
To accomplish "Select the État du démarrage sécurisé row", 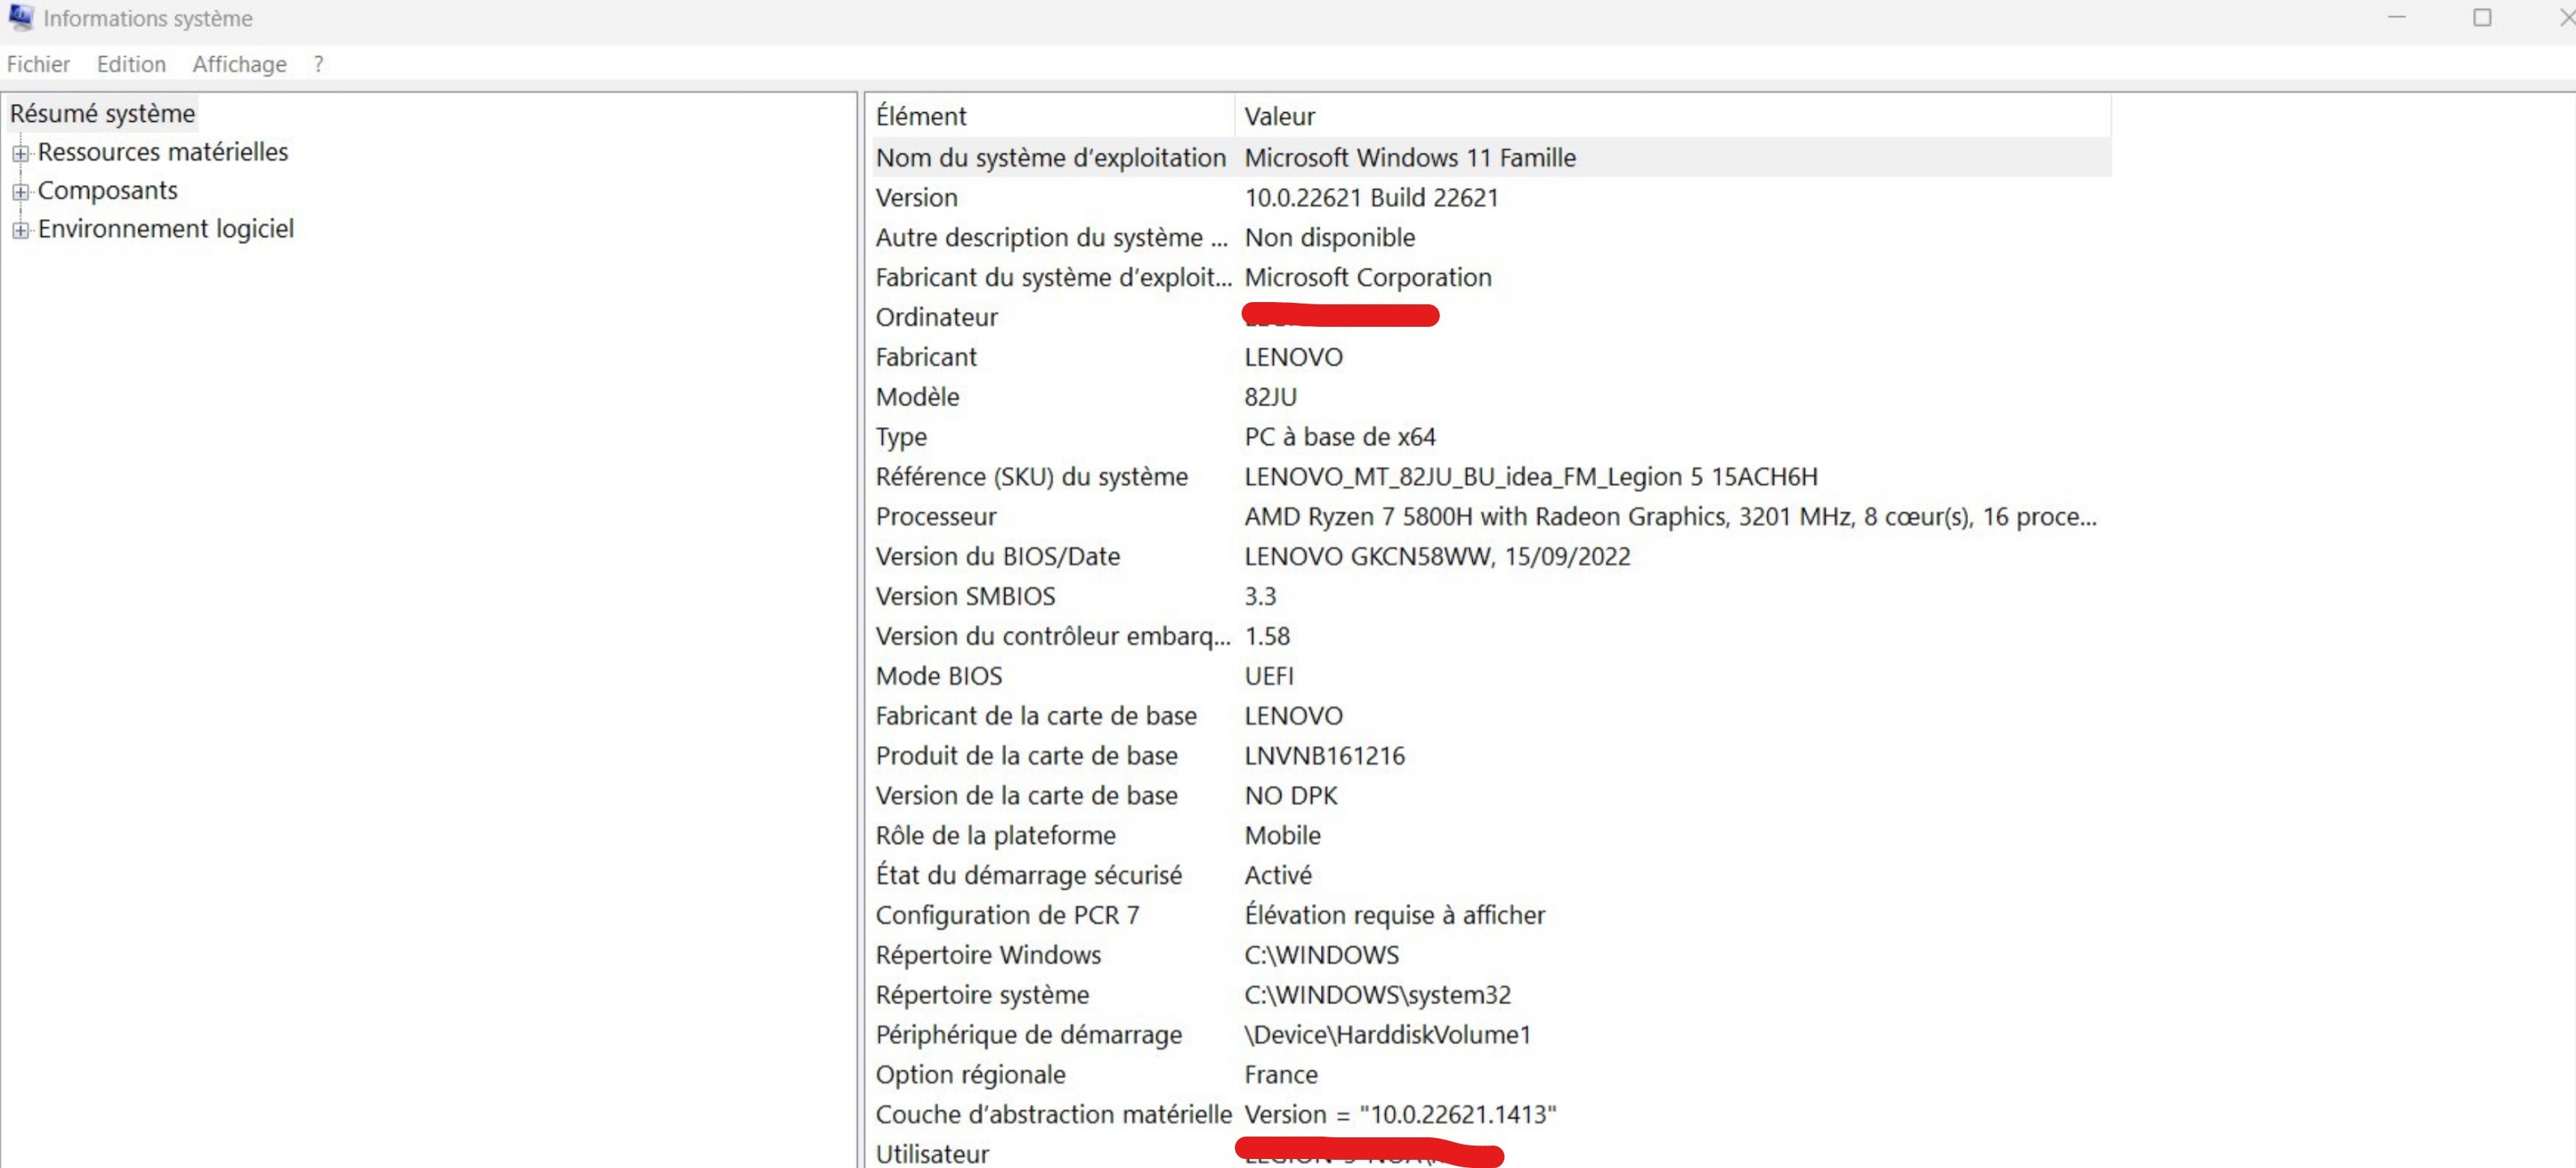I will 1028,875.
